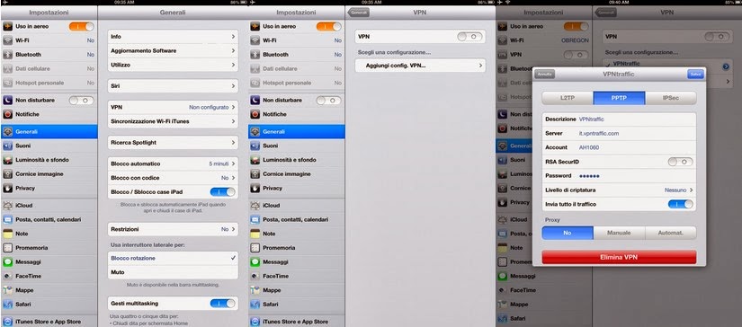This screenshot has height=327, width=742.
Task: Open Aggiornamento Software row
Action: pyautogui.click(x=173, y=50)
